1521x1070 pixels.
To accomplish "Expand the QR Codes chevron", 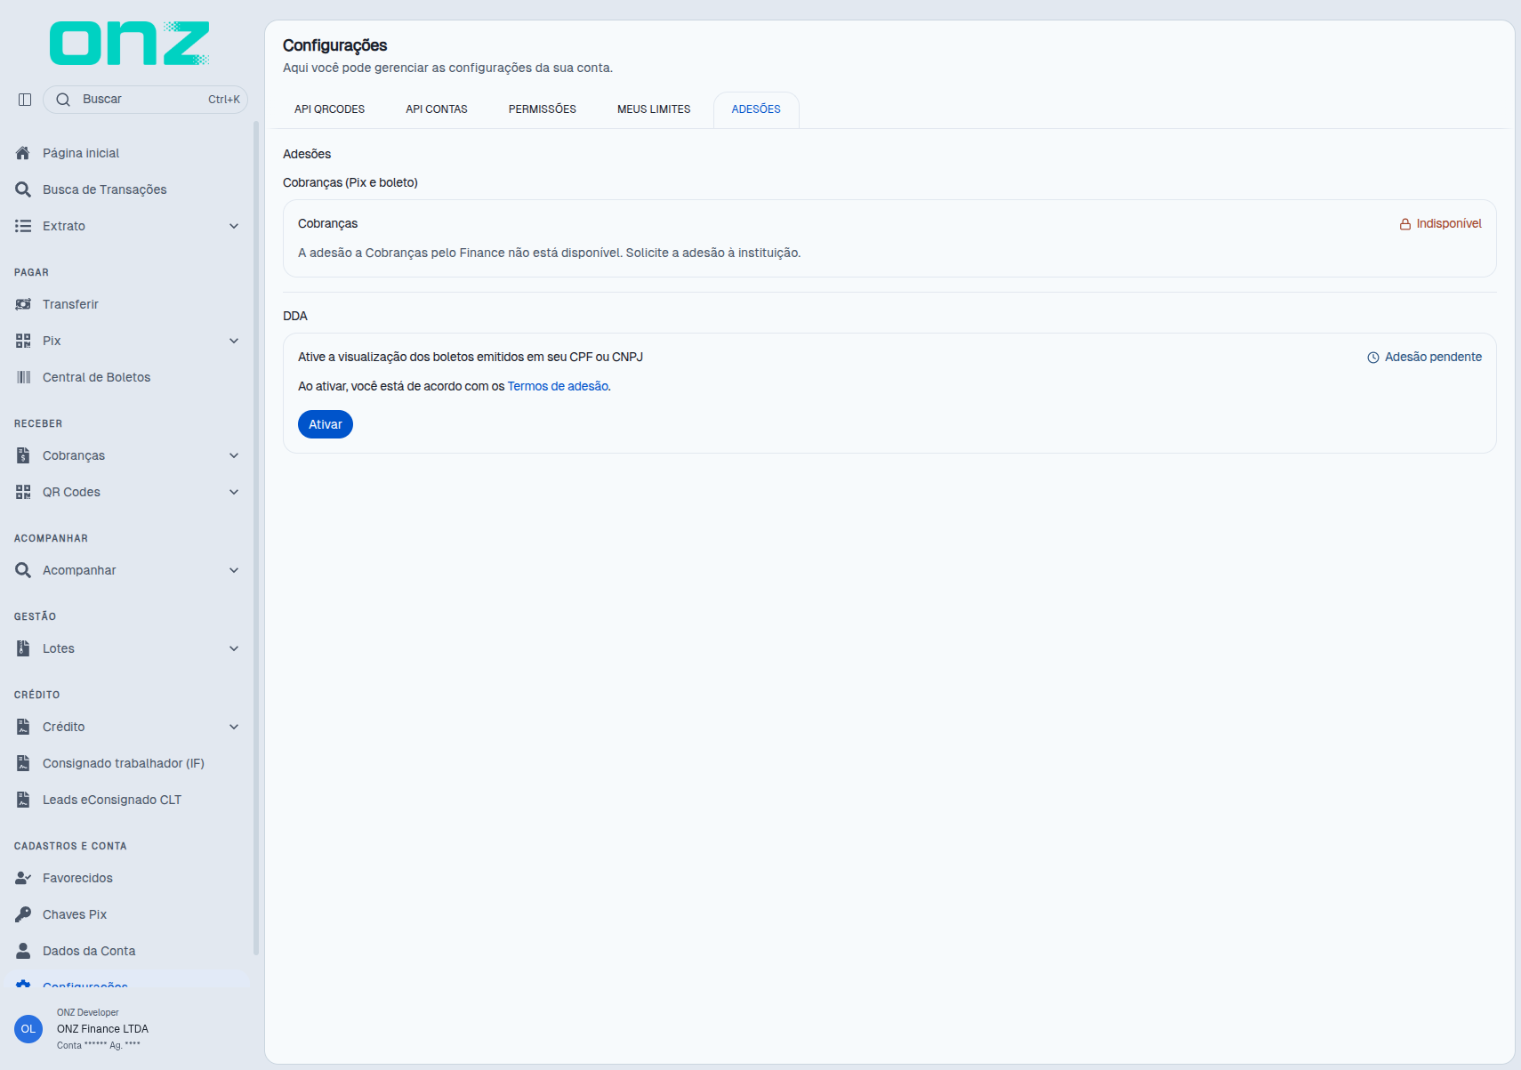I will pyautogui.click(x=234, y=492).
